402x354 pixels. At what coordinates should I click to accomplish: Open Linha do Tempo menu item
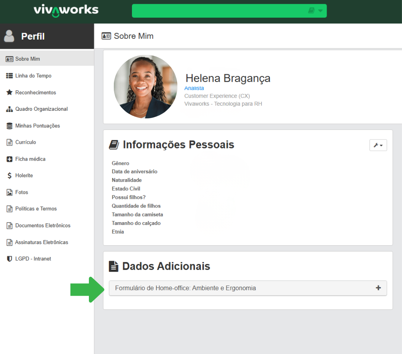click(33, 76)
